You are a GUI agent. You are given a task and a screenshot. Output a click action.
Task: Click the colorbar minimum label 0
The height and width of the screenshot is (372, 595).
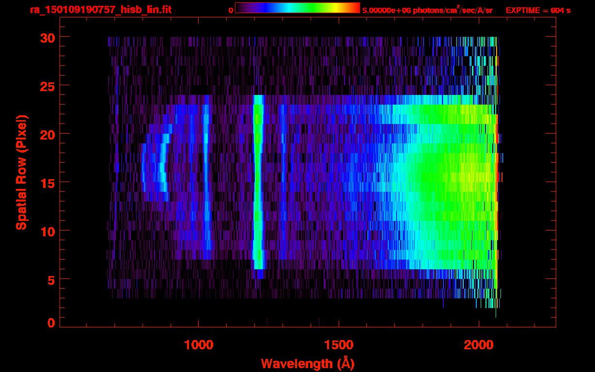231,10
